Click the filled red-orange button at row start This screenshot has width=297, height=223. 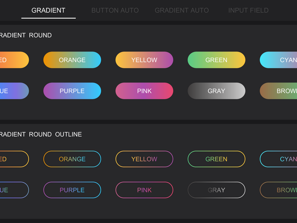[14, 60]
